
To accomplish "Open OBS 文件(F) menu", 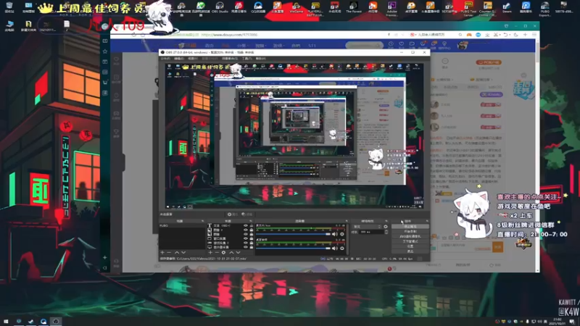I will [x=165, y=59].
